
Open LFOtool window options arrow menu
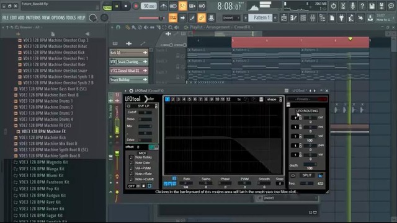click(x=125, y=90)
